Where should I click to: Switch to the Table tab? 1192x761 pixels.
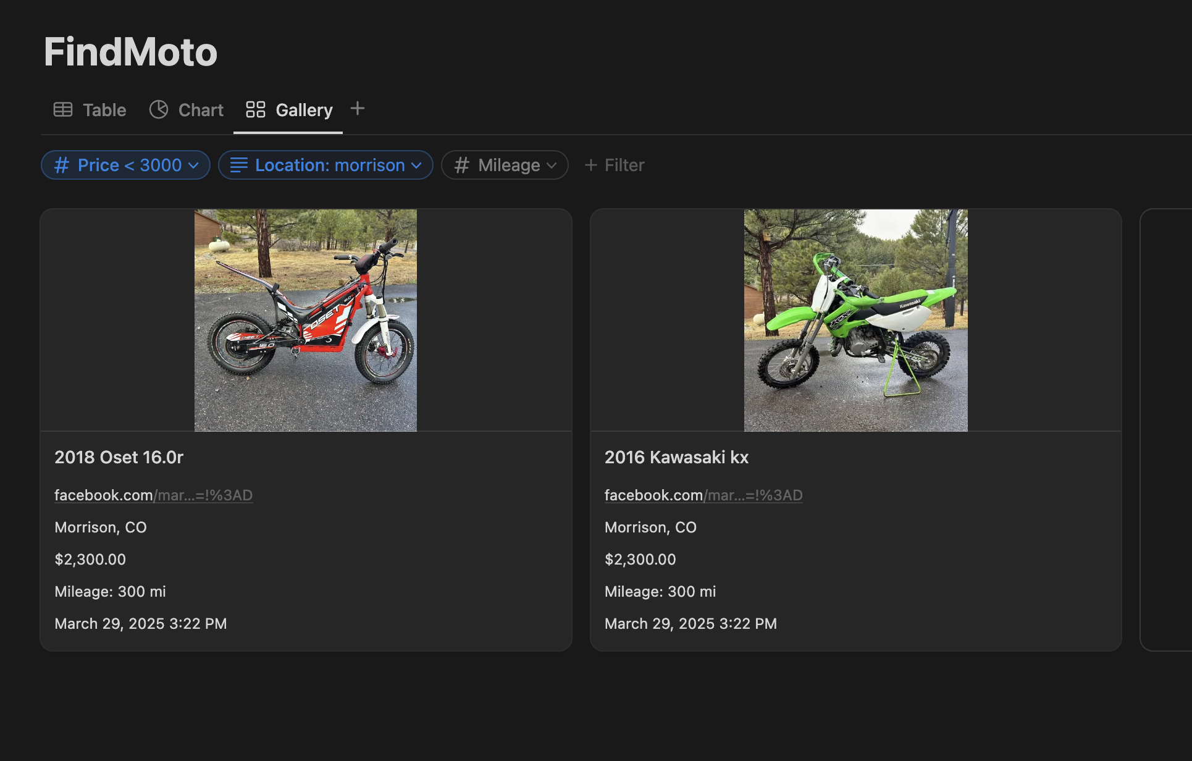click(104, 110)
